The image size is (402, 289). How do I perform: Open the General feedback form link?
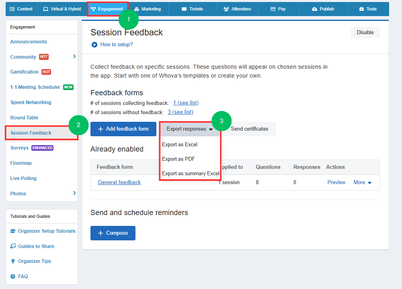[x=119, y=182]
